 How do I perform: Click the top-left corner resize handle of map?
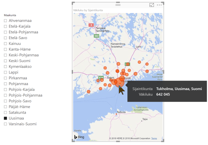73,3
